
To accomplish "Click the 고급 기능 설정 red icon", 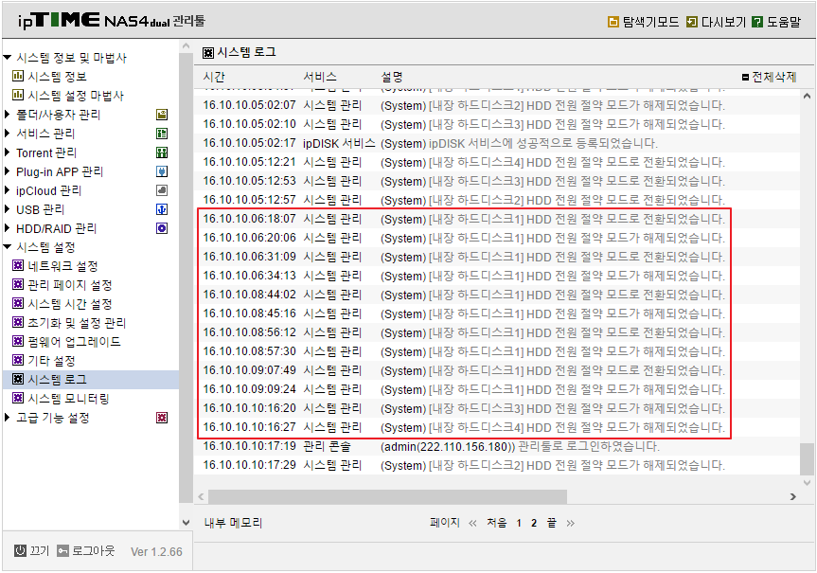I will pyautogui.click(x=162, y=418).
